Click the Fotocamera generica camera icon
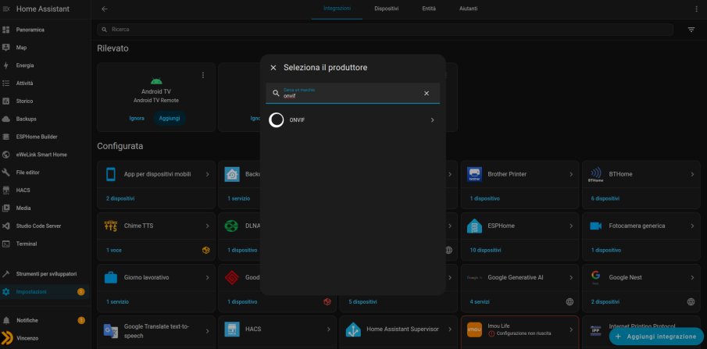The width and height of the screenshot is (707, 349). coord(595,226)
